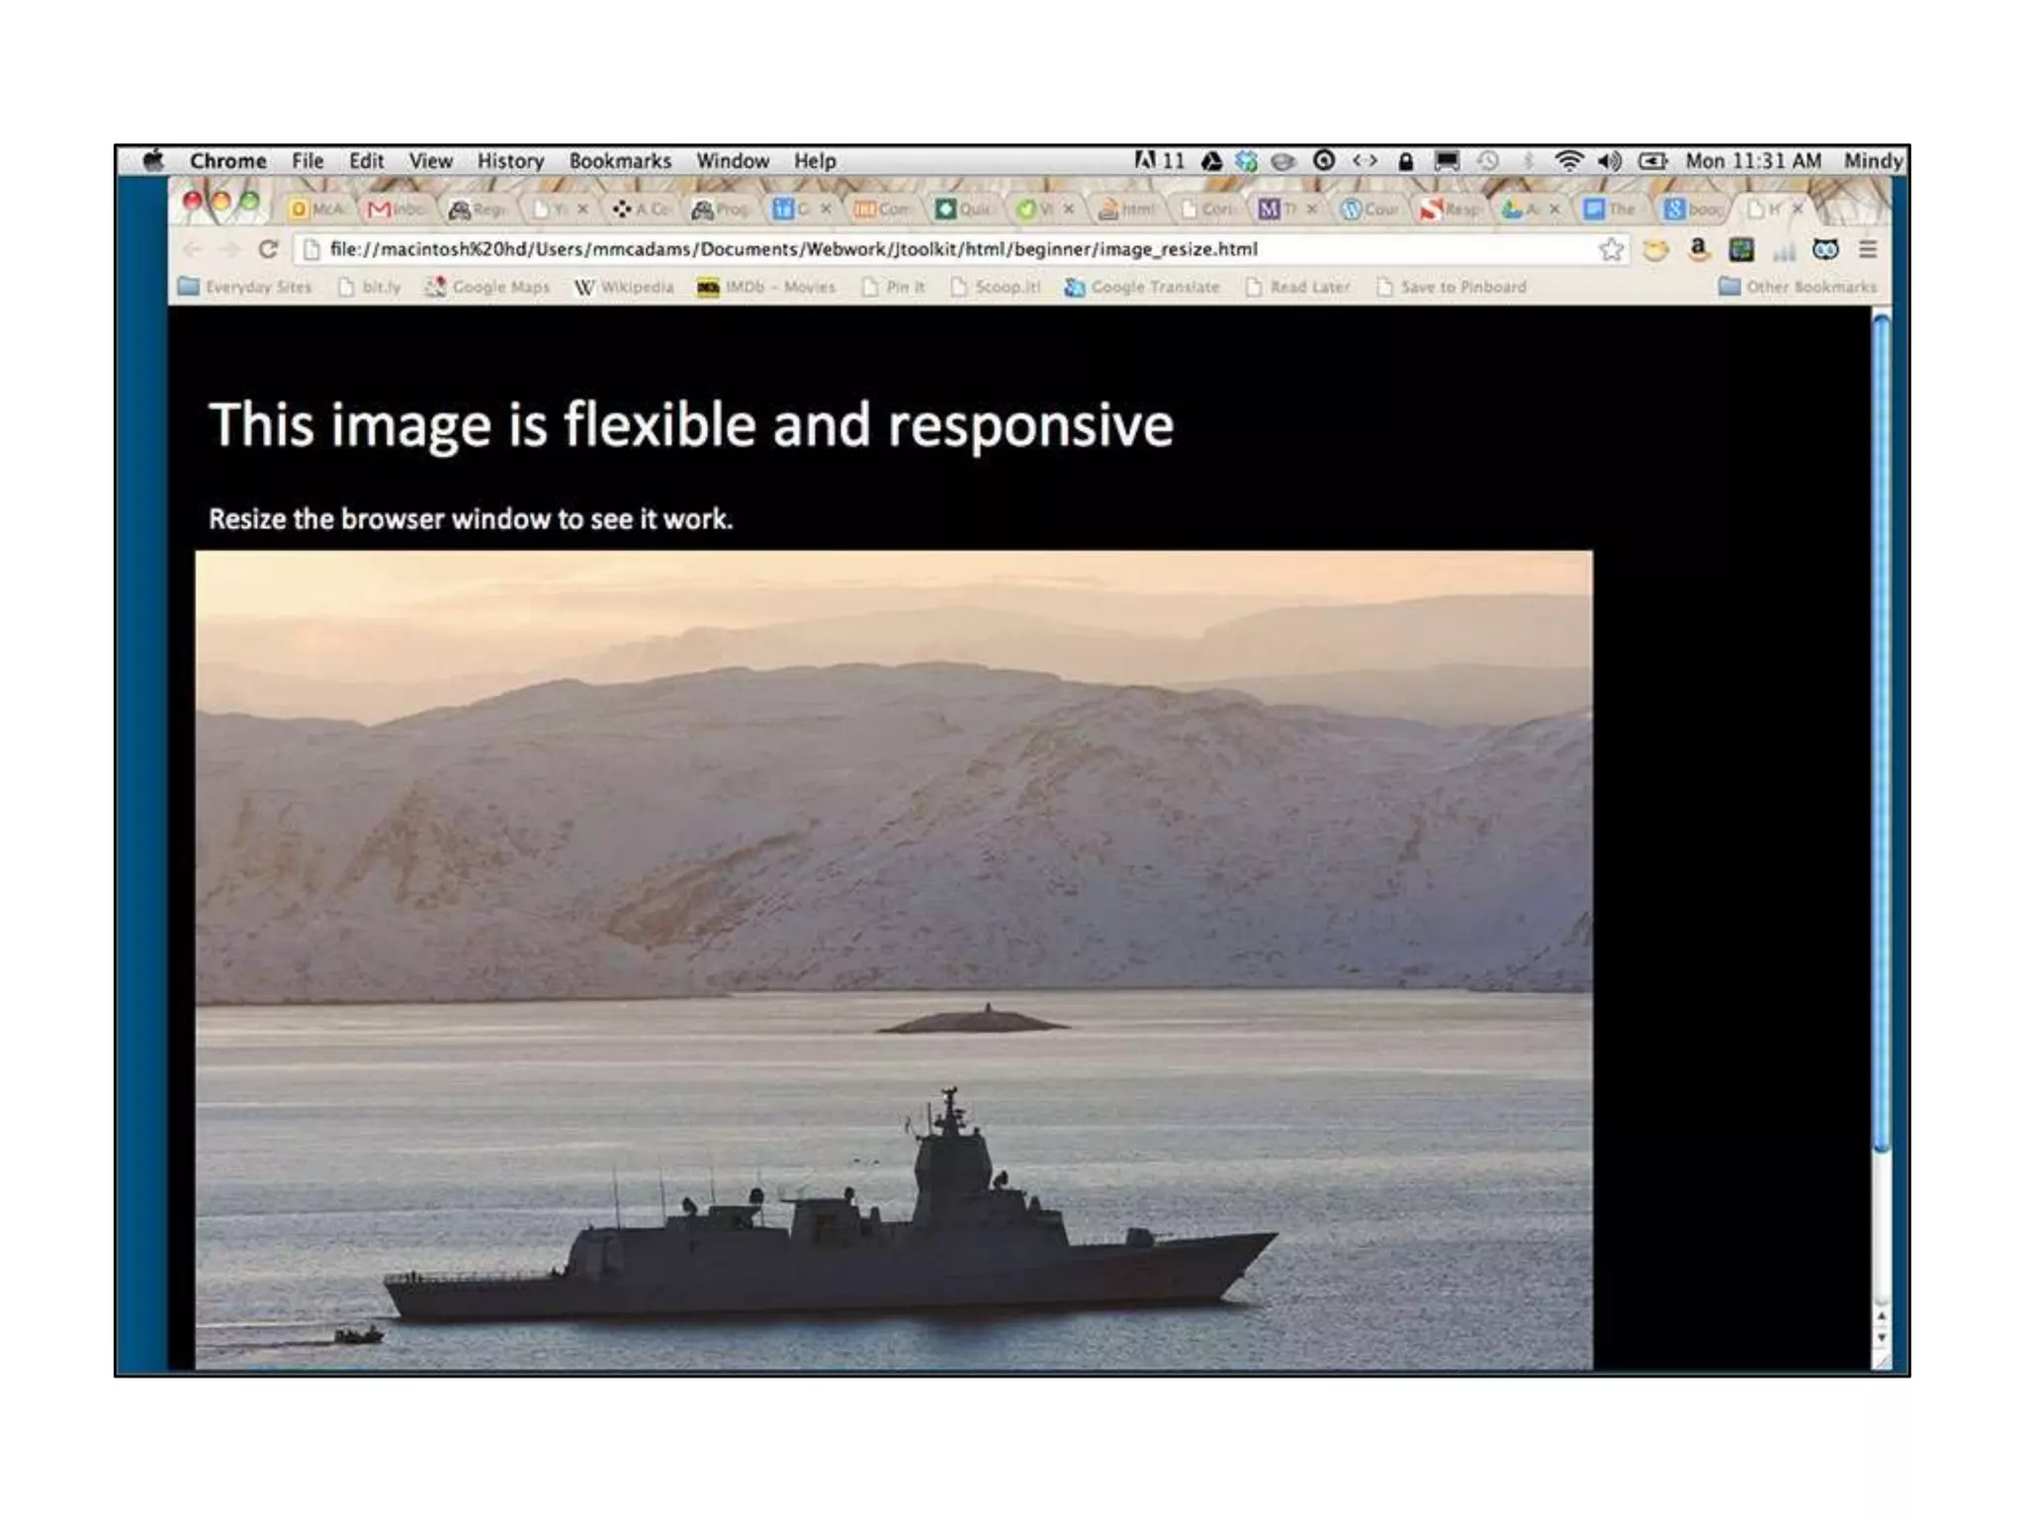The height and width of the screenshot is (1519, 2025).
Task: Open the Apple menu
Action: 153,160
